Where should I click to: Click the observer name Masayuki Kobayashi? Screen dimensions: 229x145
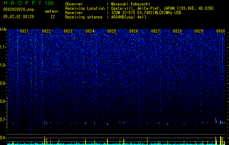(x=131, y=4)
